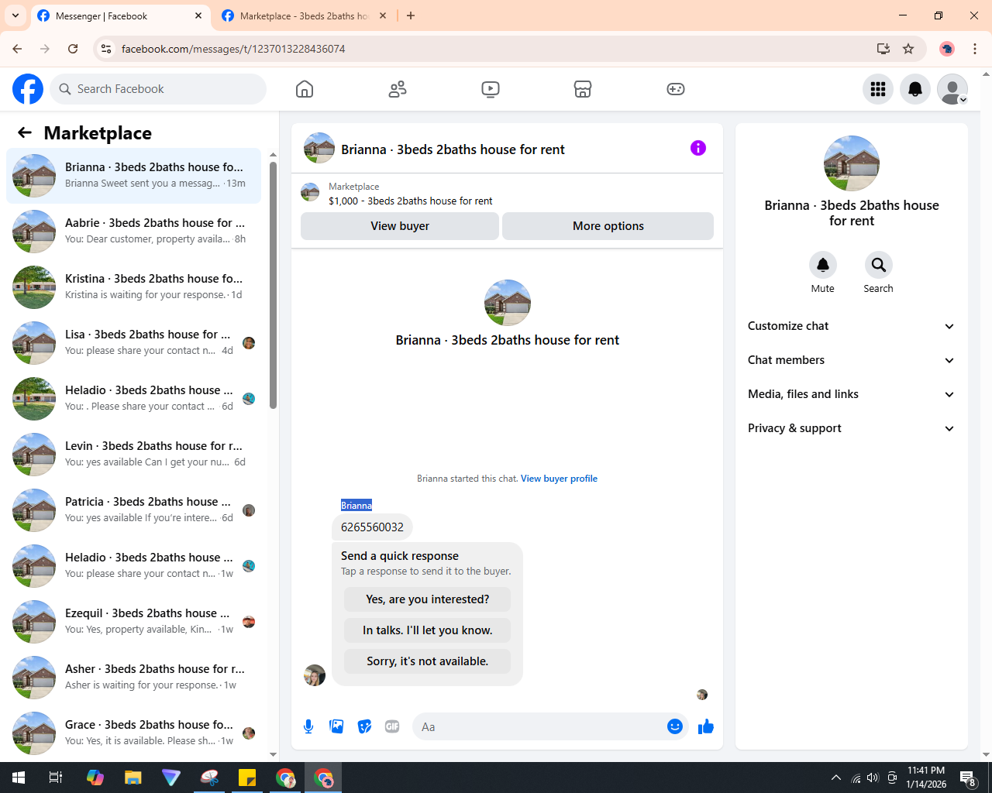This screenshot has height=793, width=992.
Task: Switch to the Messenger | Facebook tab
Action: click(x=121, y=15)
